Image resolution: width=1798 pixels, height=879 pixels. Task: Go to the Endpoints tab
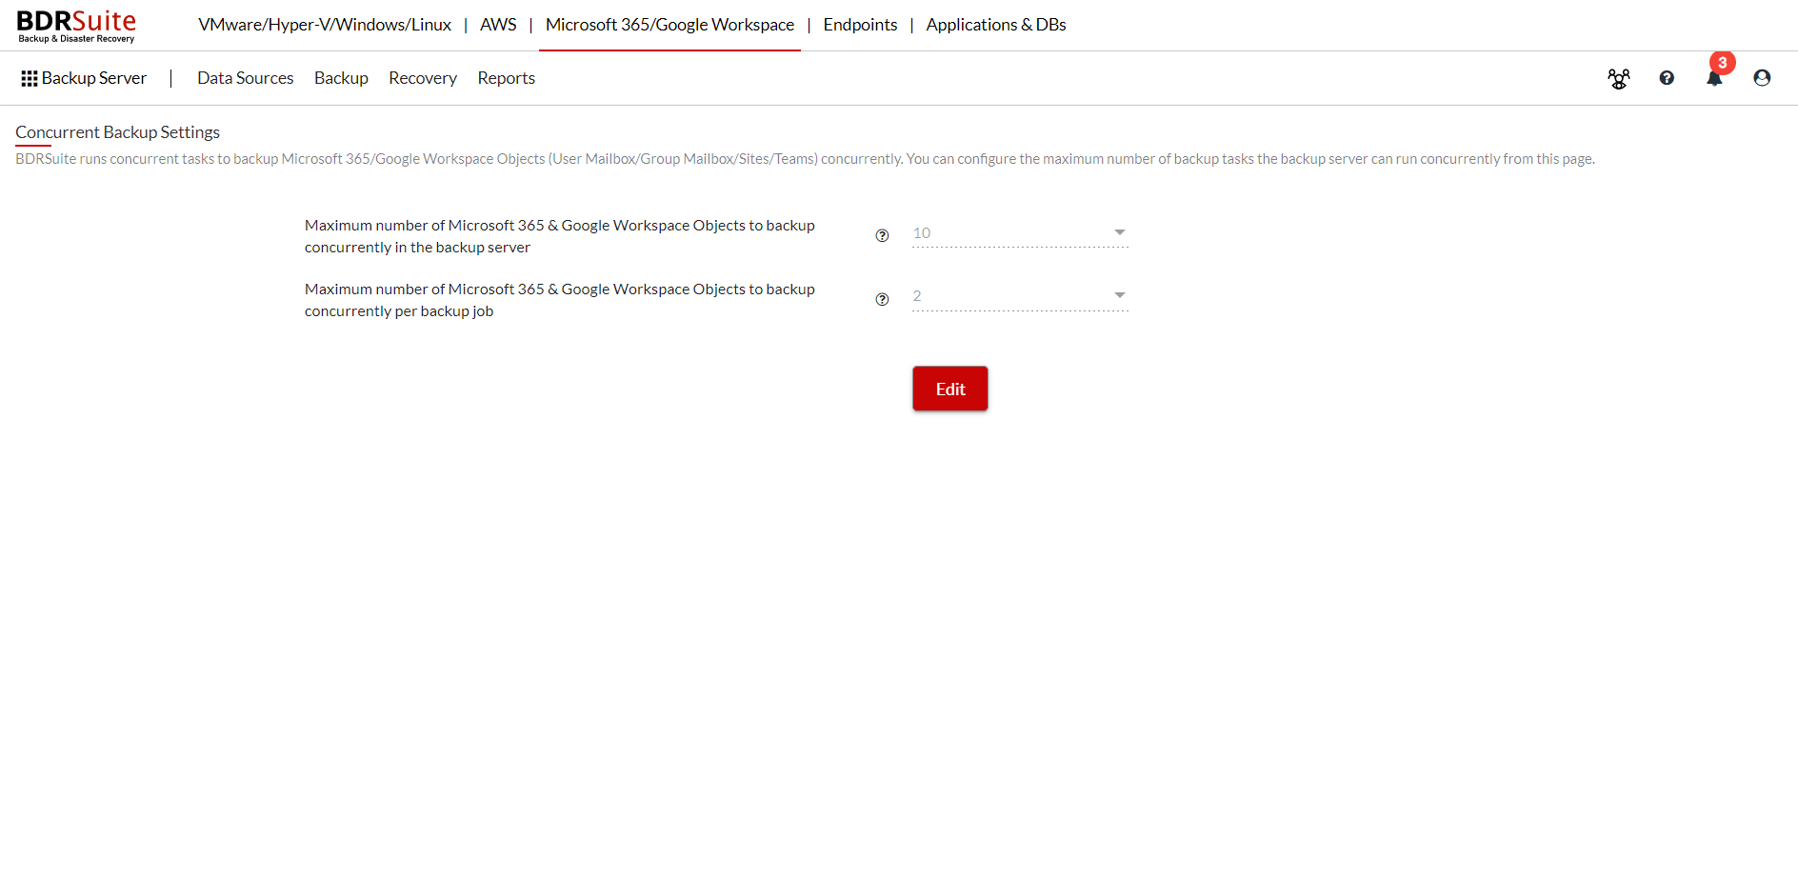(860, 25)
